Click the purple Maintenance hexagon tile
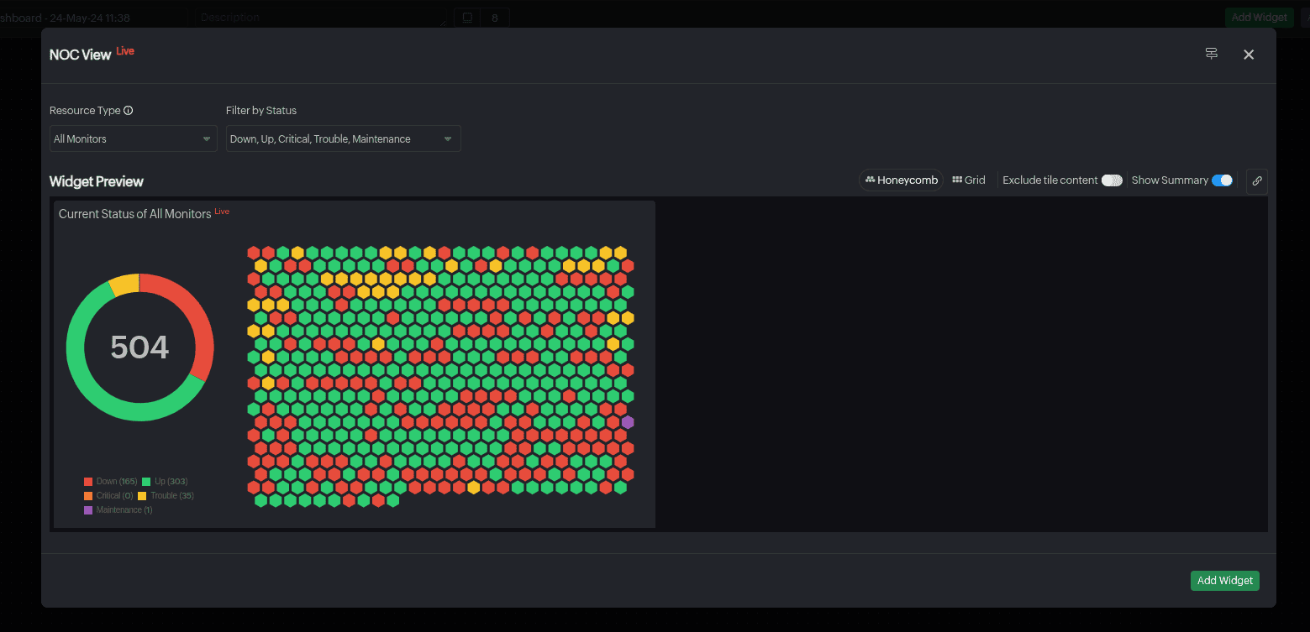 tap(627, 422)
